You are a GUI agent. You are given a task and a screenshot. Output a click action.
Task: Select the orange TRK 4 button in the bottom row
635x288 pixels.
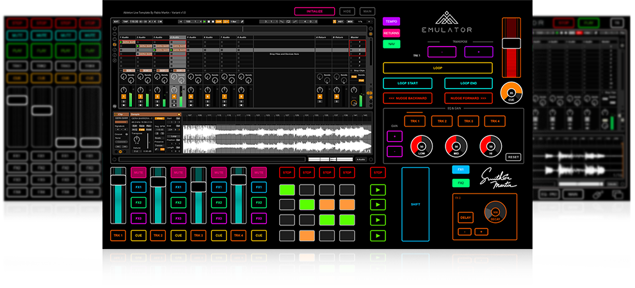tap(239, 236)
